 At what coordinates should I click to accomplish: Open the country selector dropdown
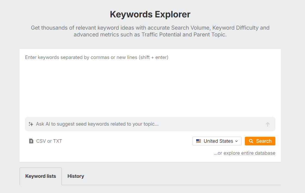click(217, 141)
